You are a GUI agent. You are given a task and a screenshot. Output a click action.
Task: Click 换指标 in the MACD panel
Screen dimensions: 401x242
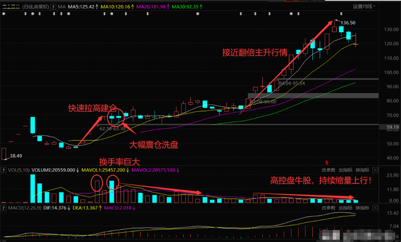(x=363, y=208)
